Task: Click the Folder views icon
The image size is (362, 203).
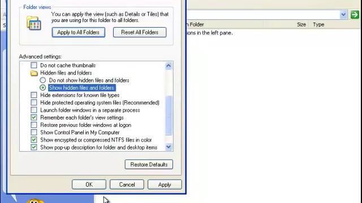Action: coord(34,23)
